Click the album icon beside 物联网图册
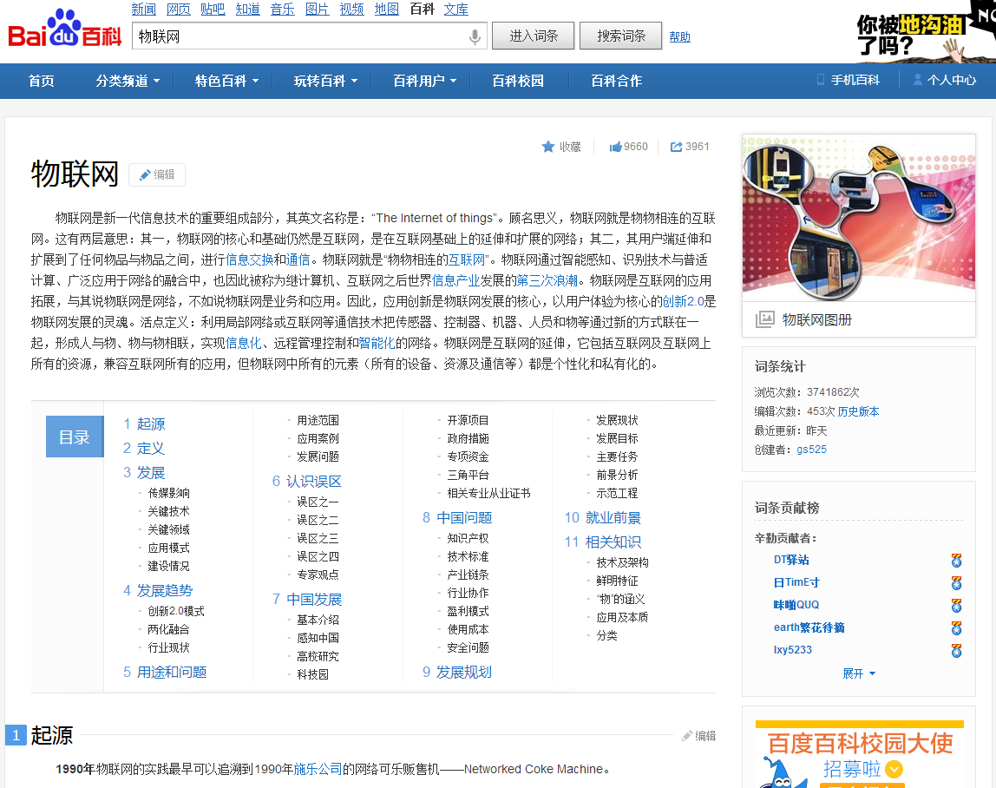This screenshot has height=788, width=996. tap(764, 319)
